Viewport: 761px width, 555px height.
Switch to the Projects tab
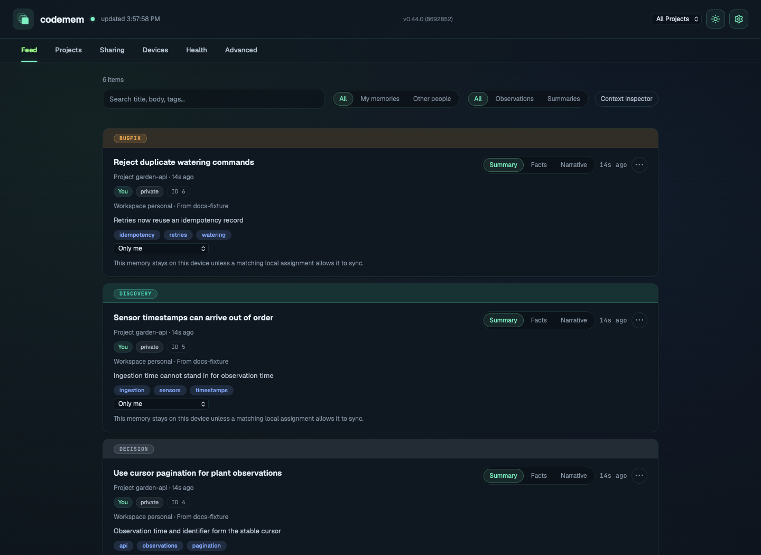pos(69,50)
